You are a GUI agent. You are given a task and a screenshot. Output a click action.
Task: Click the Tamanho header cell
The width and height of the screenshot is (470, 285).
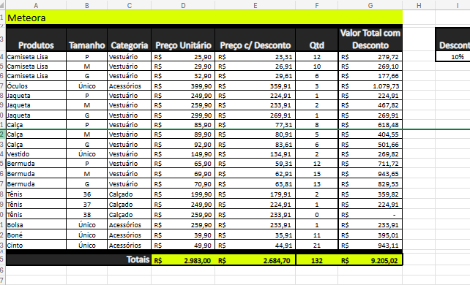tap(87, 39)
